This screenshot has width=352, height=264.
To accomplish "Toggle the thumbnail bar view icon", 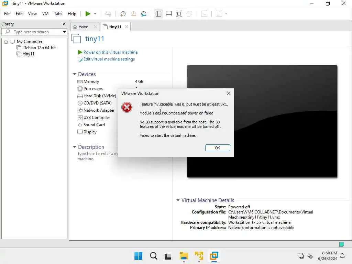I will 168,14.
